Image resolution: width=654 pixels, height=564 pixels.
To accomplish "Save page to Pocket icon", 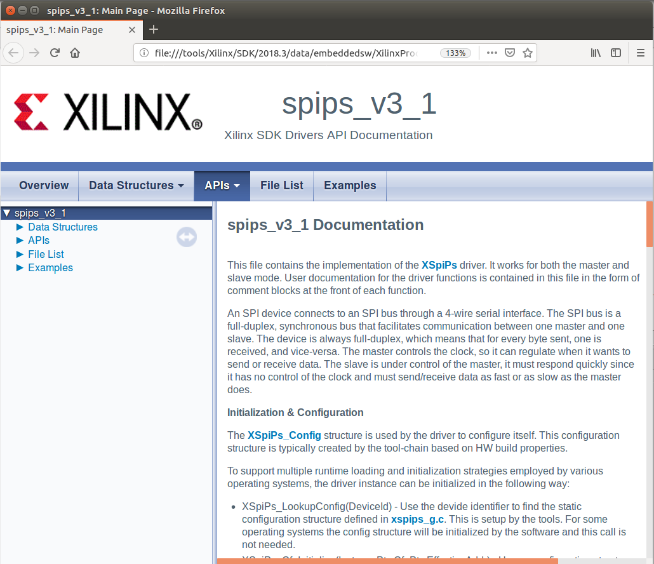I will pos(510,53).
